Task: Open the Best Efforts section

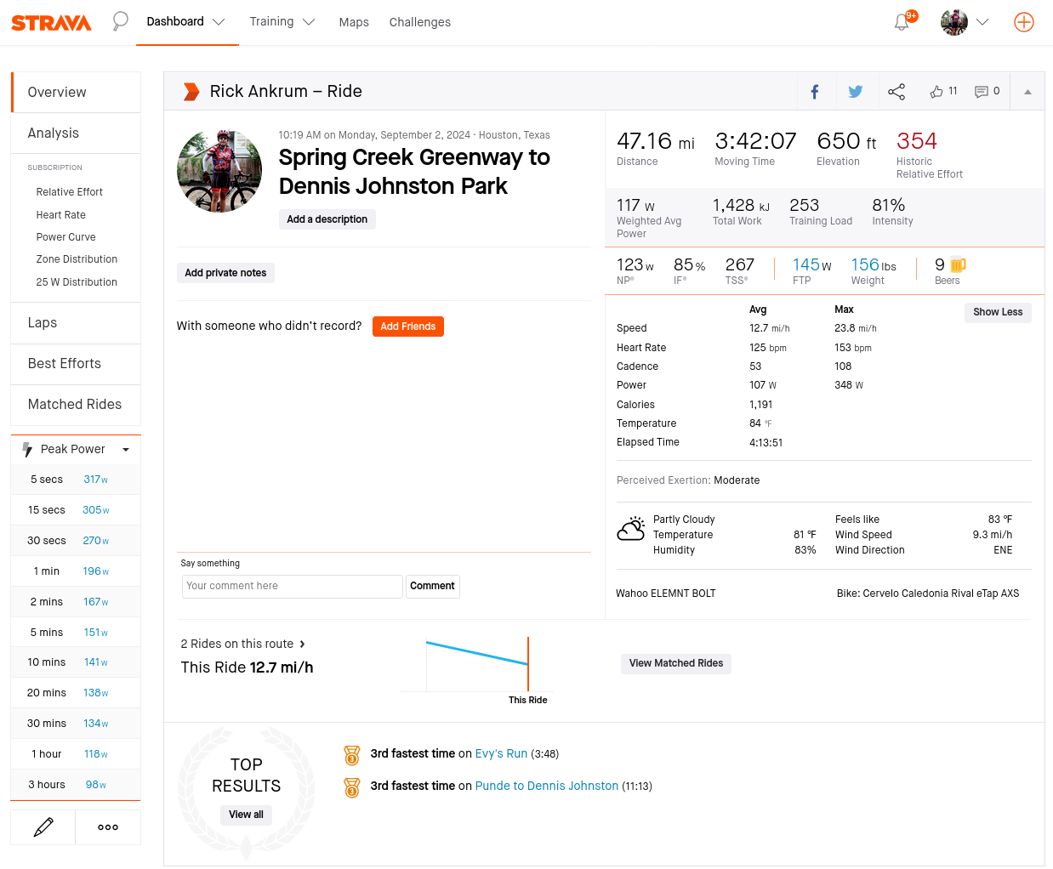Action: tap(77, 364)
